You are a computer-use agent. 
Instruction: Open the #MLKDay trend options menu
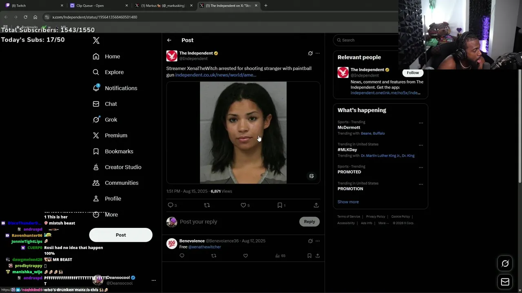(x=421, y=145)
